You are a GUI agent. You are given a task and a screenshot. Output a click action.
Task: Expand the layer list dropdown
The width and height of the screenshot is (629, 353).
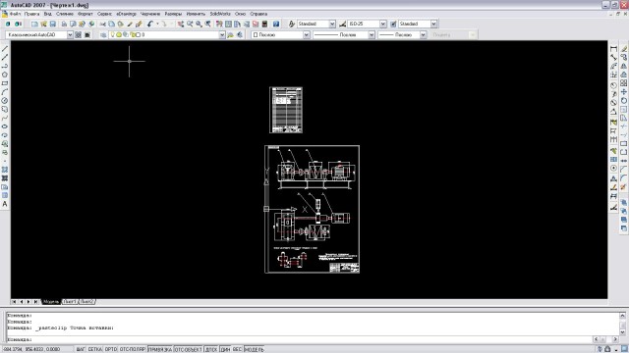click(x=167, y=35)
